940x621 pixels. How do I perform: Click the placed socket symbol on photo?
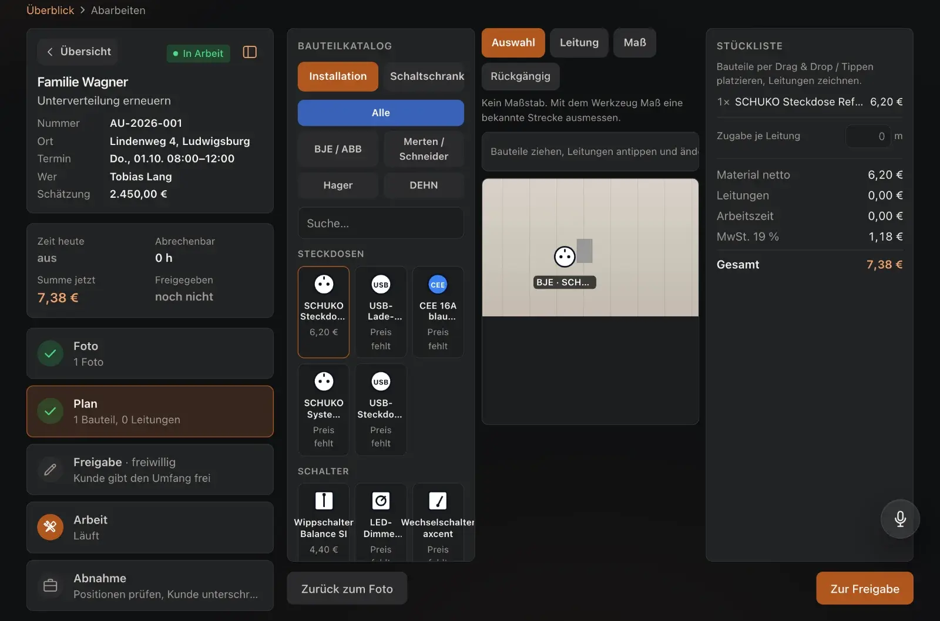(565, 256)
